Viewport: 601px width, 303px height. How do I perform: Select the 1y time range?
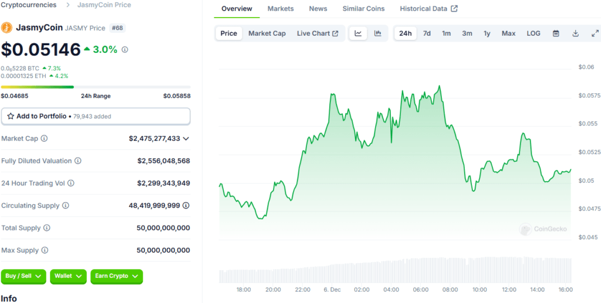(x=487, y=33)
